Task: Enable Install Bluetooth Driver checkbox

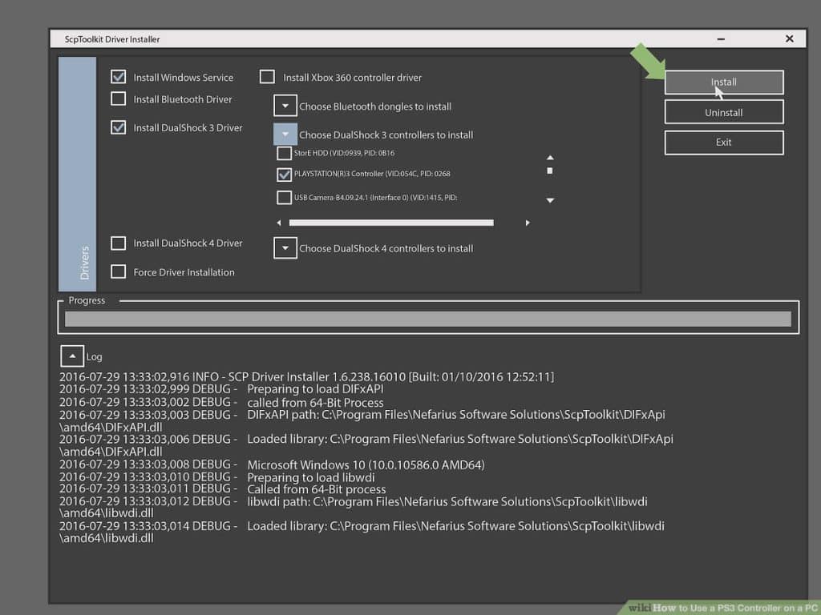Action: click(x=119, y=98)
